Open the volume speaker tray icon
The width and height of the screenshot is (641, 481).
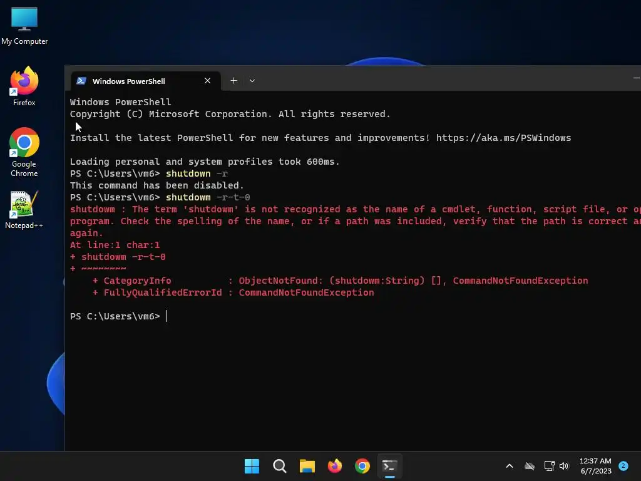pyautogui.click(x=564, y=466)
